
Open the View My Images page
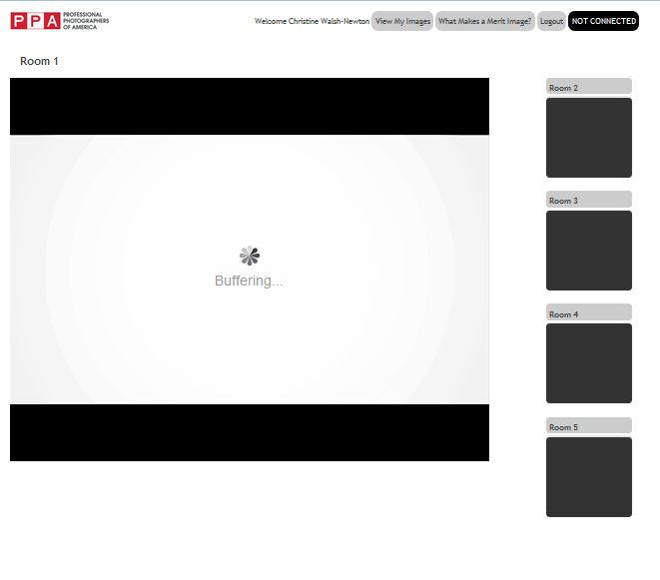(402, 21)
